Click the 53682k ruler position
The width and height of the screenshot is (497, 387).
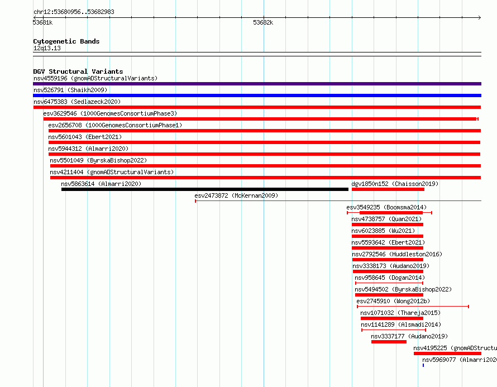[263, 22]
